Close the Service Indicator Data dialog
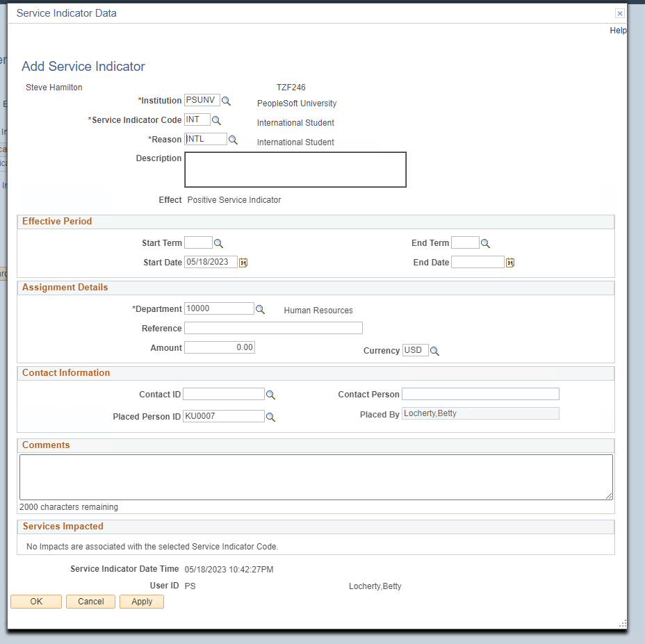Viewport: 645px width, 644px height. click(x=620, y=14)
